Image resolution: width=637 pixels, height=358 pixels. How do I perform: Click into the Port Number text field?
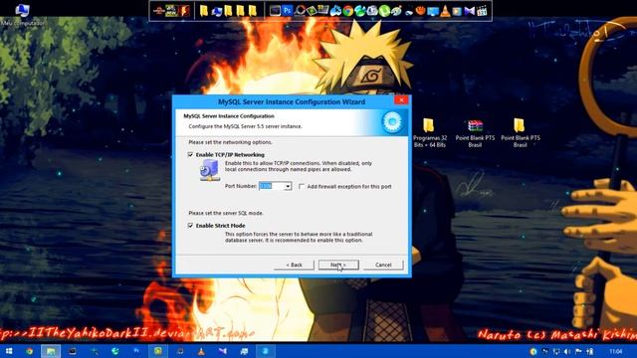coord(272,186)
